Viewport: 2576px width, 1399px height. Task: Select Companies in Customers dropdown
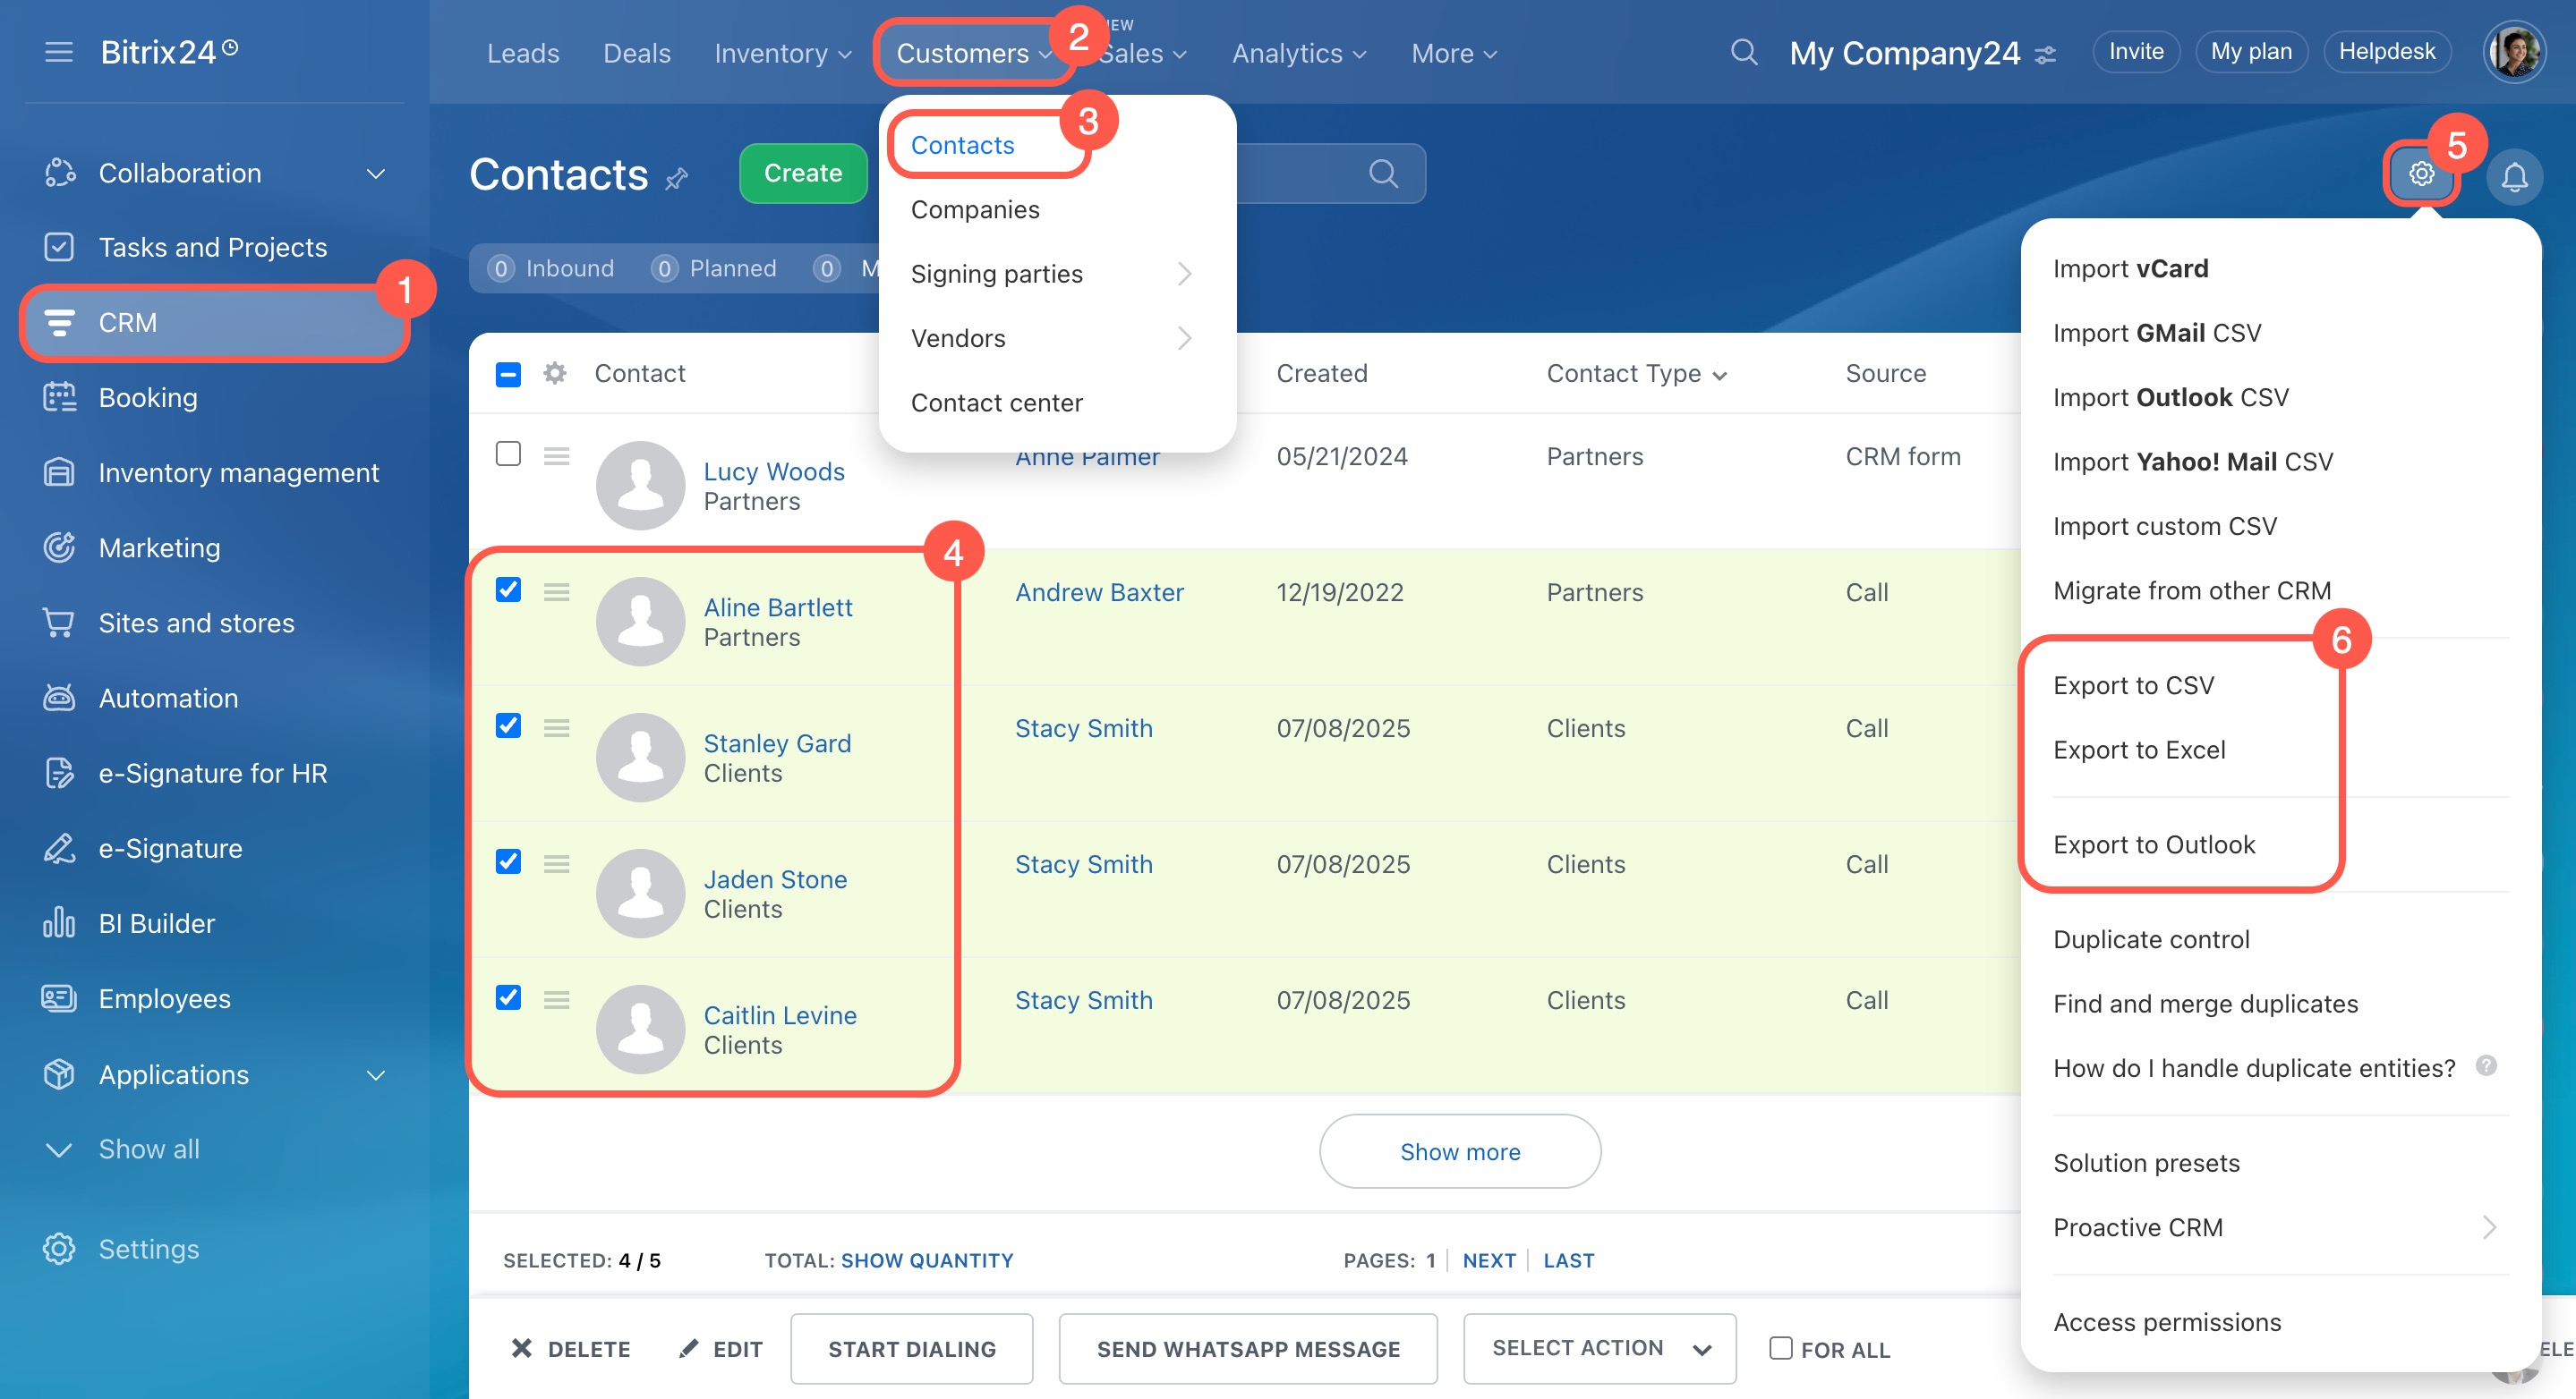pos(975,208)
